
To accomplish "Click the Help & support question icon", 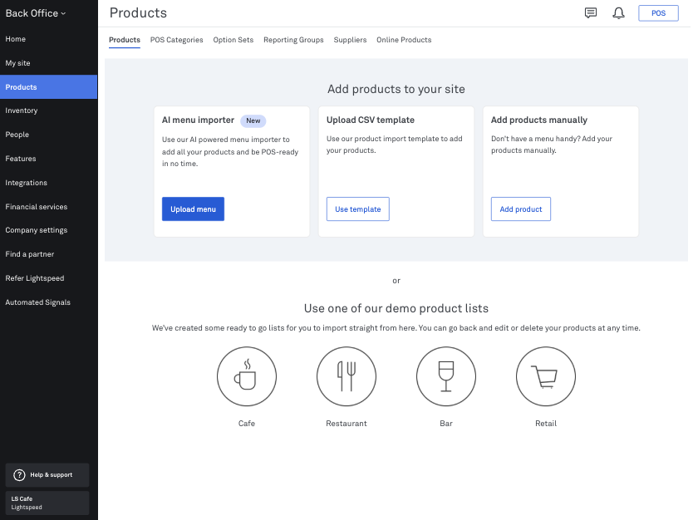I will (x=19, y=475).
